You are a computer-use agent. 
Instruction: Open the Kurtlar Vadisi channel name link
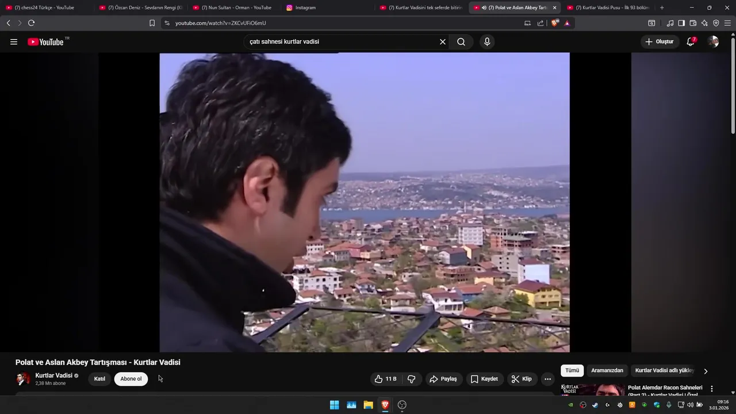point(54,375)
